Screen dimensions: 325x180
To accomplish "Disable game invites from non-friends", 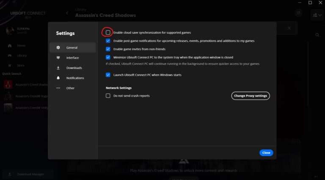I will (108, 49).
